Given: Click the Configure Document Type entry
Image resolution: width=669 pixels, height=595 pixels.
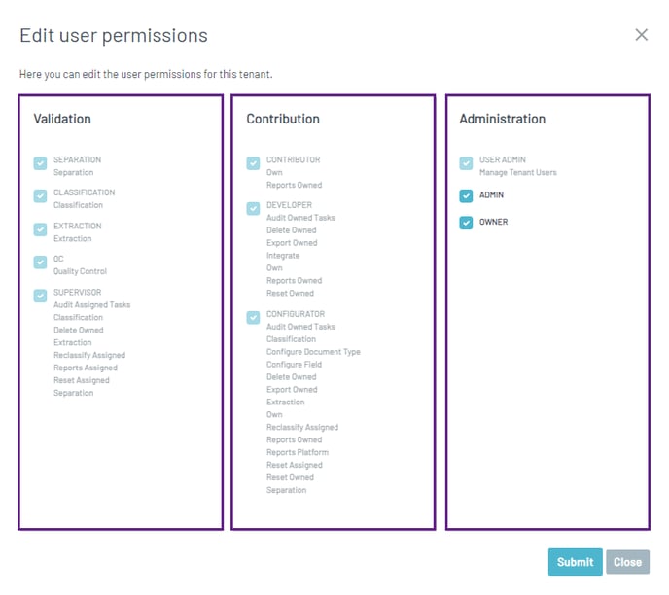Looking at the screenshot, I should pos(313,352).
